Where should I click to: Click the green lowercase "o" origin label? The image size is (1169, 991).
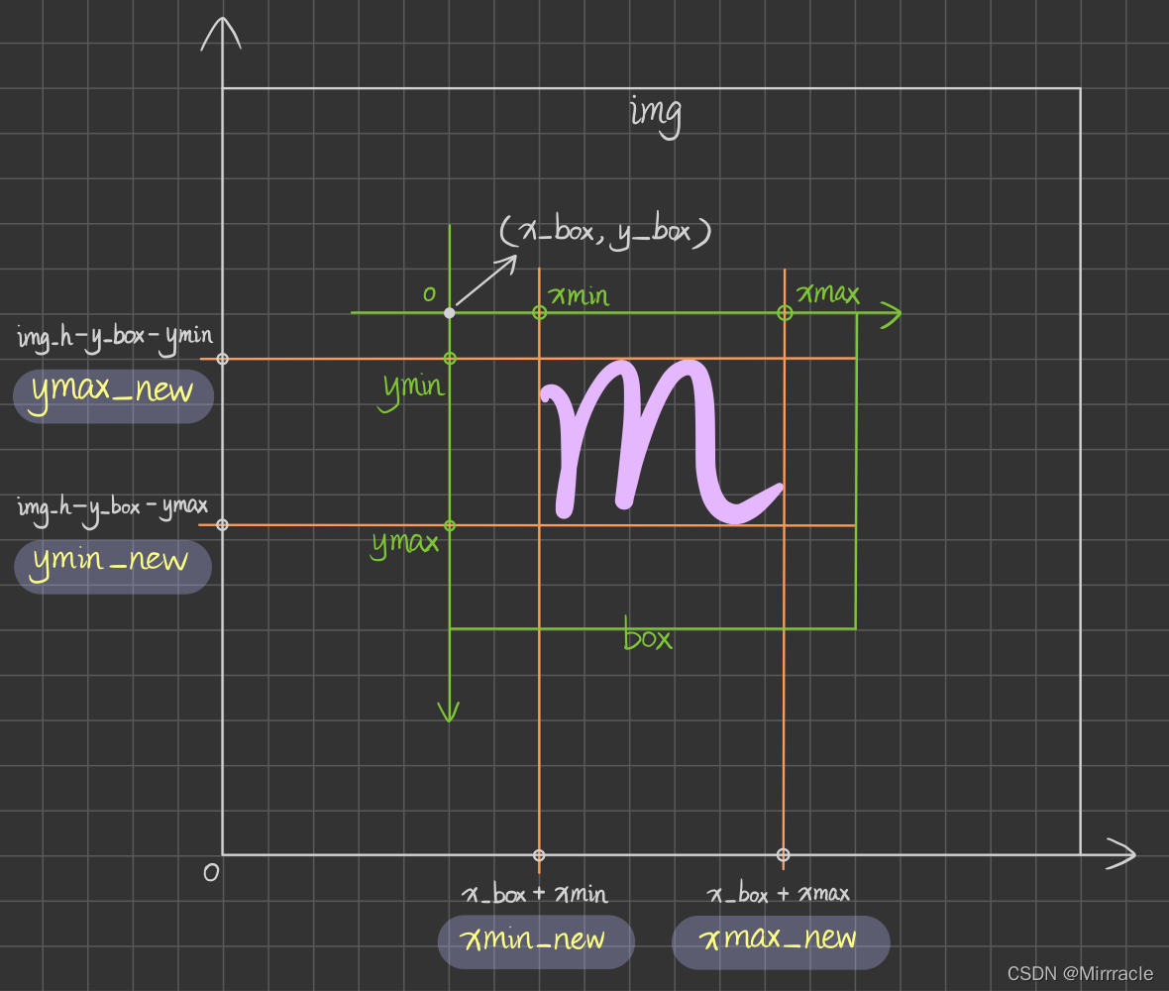point(429,293)
